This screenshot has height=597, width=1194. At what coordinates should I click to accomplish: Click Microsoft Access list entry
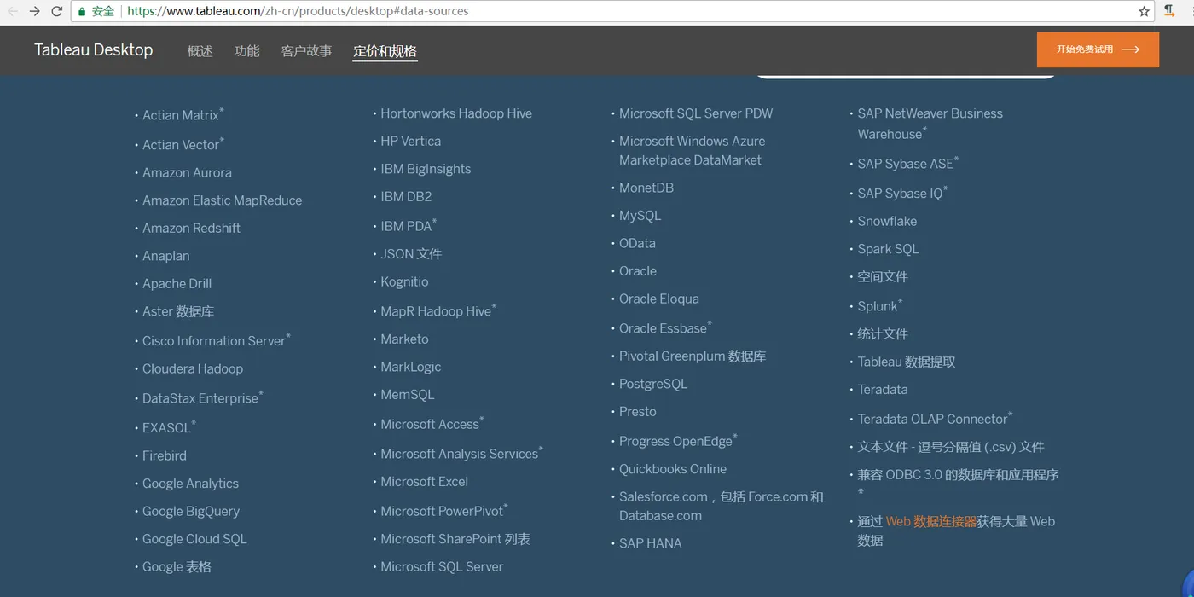[432, 423]
